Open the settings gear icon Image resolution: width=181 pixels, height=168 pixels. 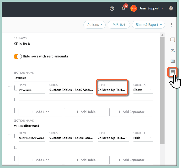171,8
